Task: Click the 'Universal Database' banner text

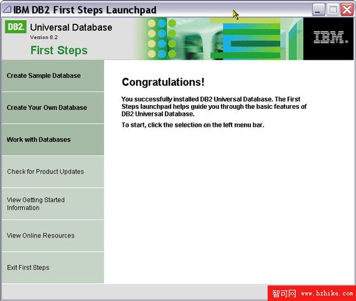Action: click(71, 27)
